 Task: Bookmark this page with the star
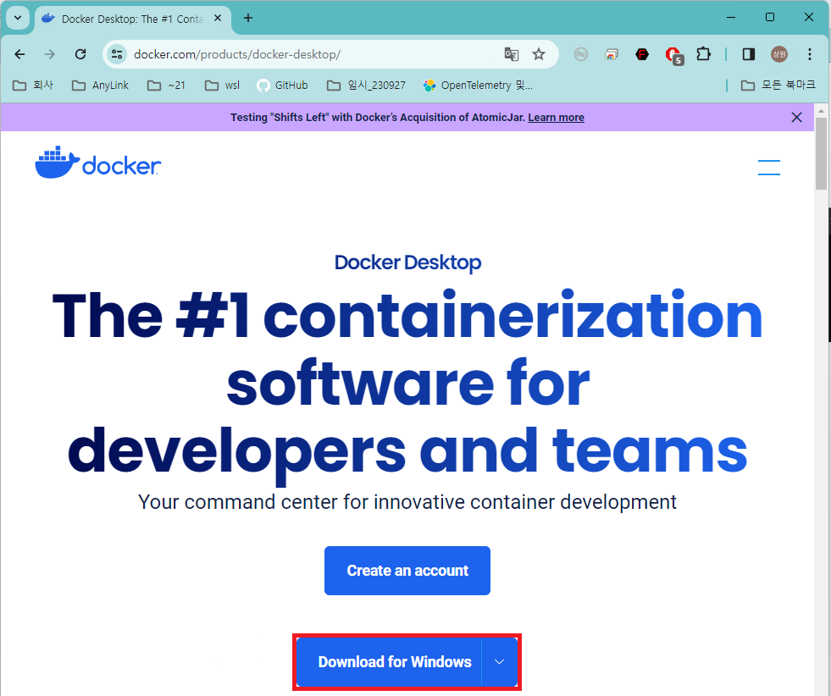click(539, 54)
